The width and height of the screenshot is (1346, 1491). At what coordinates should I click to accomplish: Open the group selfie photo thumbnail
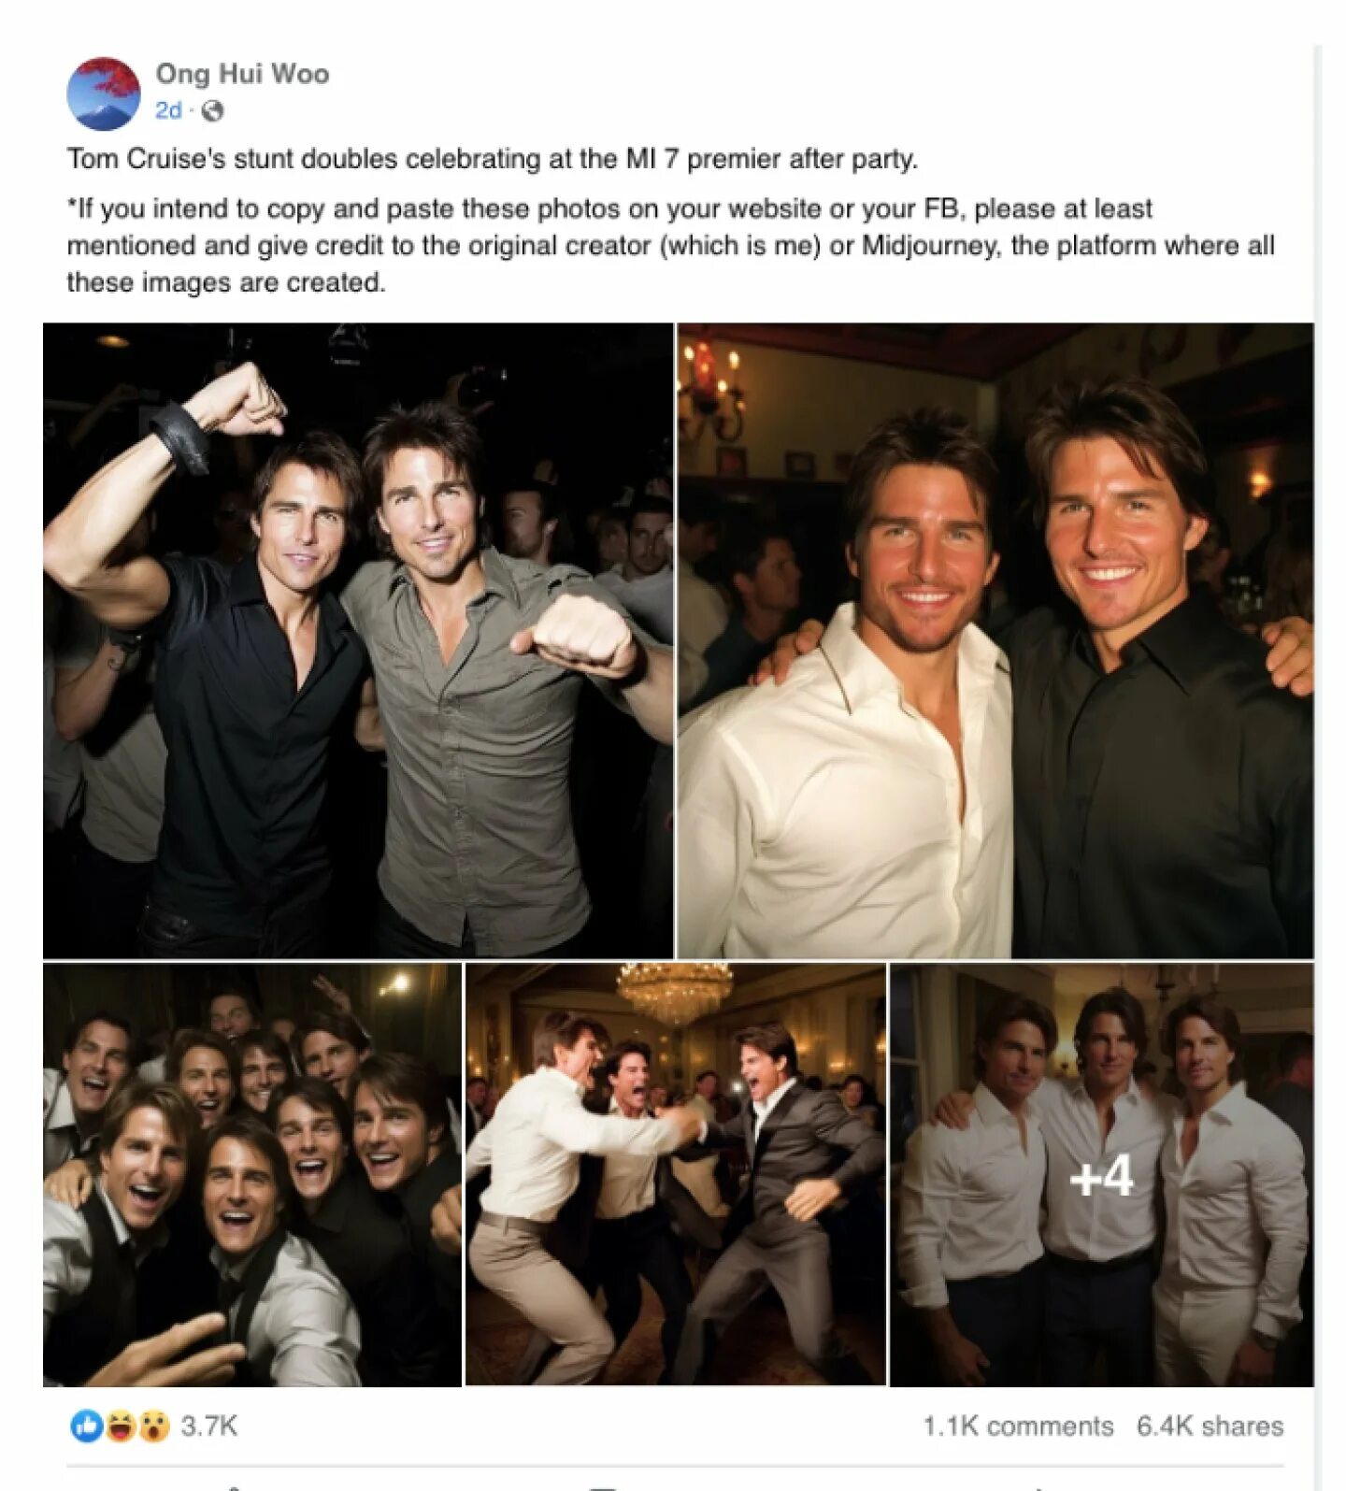(252, 1174)
